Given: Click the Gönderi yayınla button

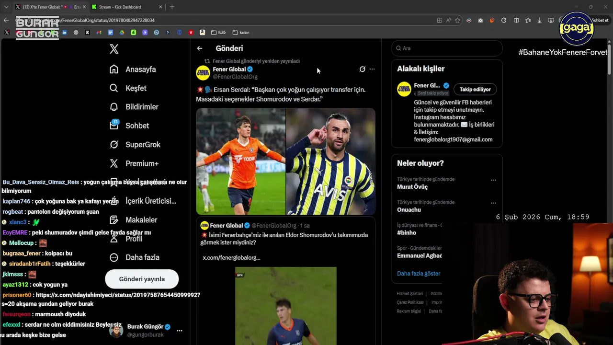Looking at the screenshot, I should [x=142, y=279].
